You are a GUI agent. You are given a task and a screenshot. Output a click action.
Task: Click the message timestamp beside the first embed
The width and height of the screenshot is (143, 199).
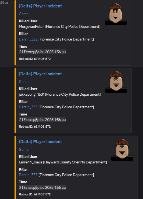(4, 2)
